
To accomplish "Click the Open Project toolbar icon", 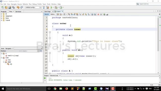I will (10, 7).
